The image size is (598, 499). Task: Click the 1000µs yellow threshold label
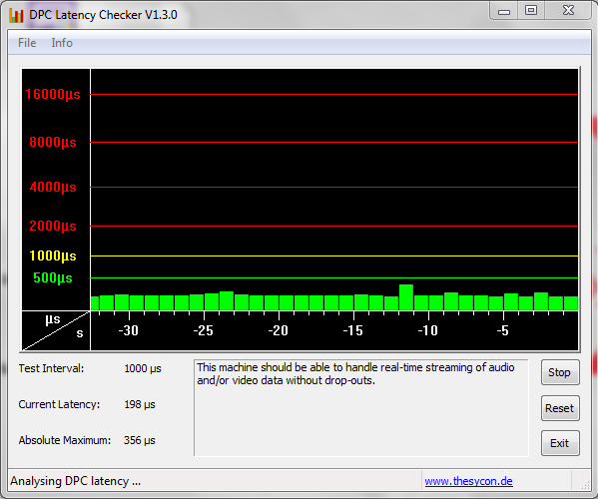pos(53,255)
